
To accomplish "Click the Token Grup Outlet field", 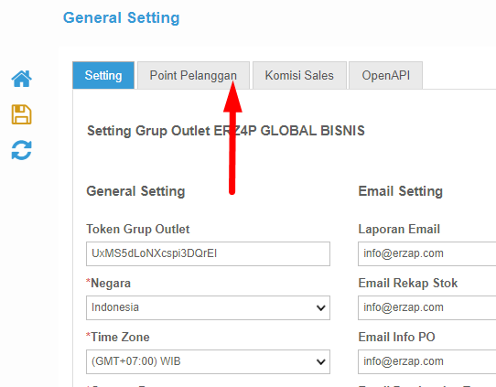I will pyautogui.click(x=208, y=254).
